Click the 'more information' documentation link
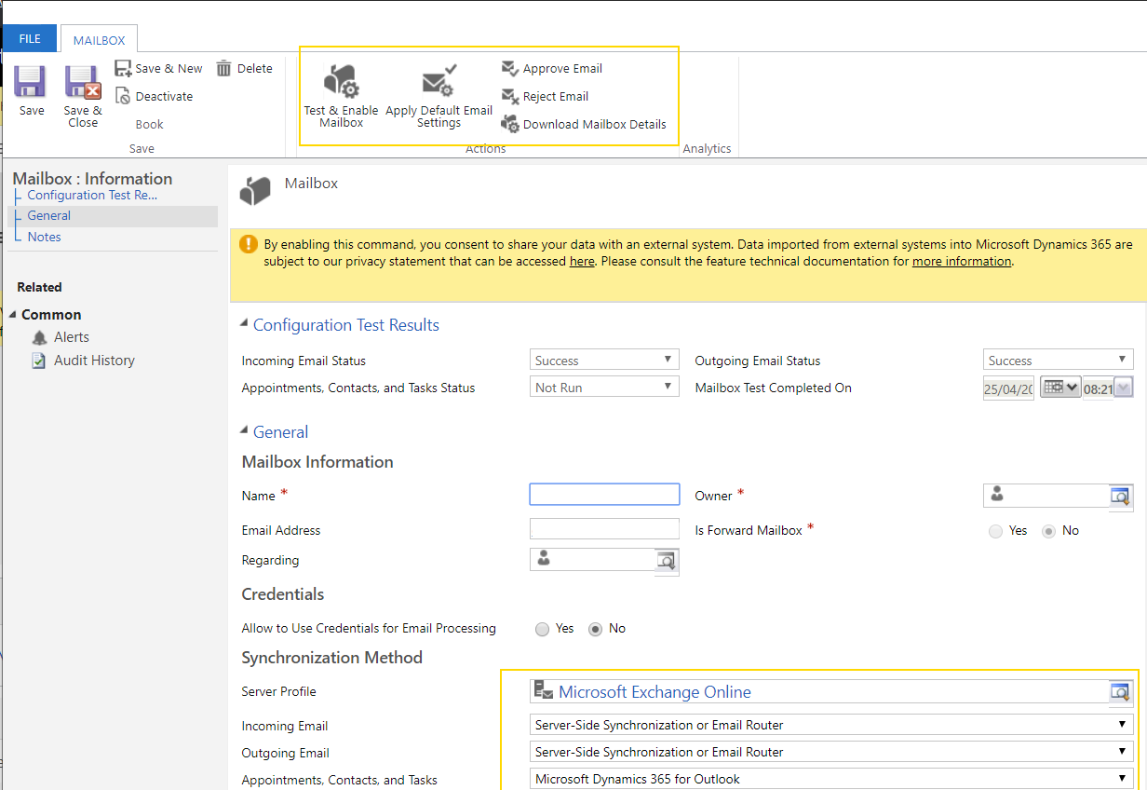 pos(962,261)
